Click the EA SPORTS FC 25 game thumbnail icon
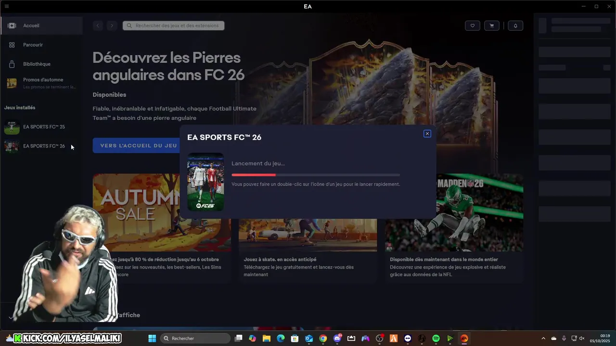Screen dimensions: 616x346 12,127
